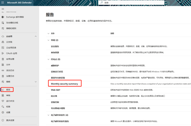Click the 报告 page heading
This screenshot has width=191, height=126.
pyautogui.click(x=50, y=14)
